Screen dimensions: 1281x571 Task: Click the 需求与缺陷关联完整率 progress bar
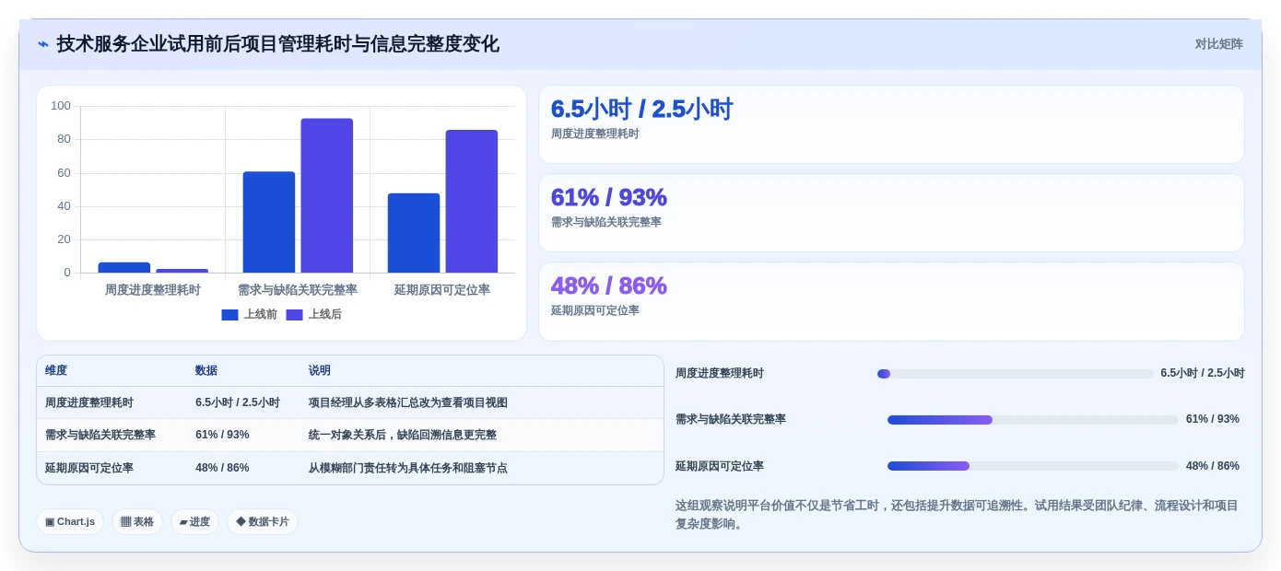pos(1033,420)
